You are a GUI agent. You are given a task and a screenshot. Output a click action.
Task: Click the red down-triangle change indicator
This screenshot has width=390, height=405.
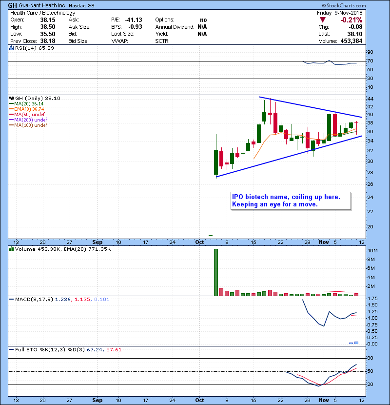(x=322, y=20)
